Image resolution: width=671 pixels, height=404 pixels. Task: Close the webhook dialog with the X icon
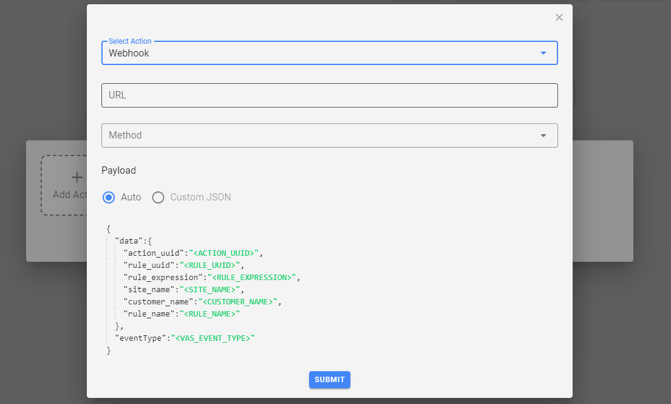pos(559,18)
